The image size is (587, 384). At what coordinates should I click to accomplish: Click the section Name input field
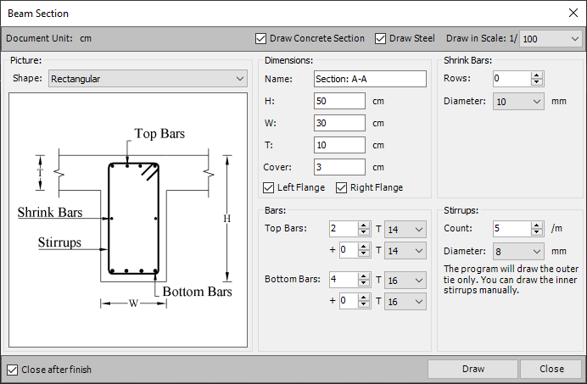(369, 79)
